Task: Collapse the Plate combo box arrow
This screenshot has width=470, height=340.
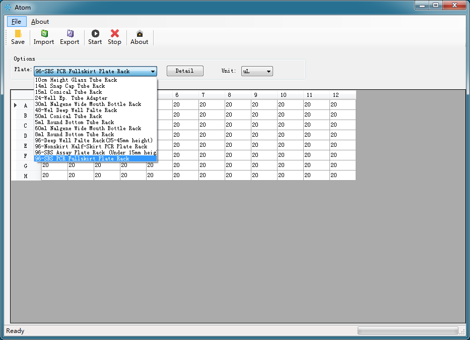Action: click(x=153, y=72)
